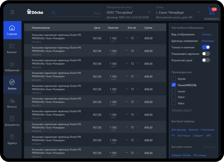Image resolution: width=224 pixels, height=162 pixels.
Task: Check the Velux checkbox
Action: (x=174, y=103)
